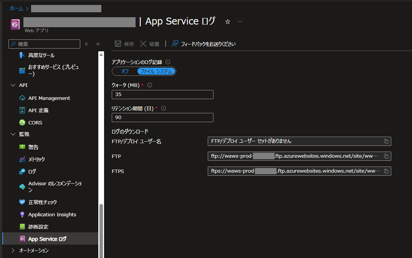The image size is (412, 258).
Task: Click ホーム breadcrumb link
Action: 16,9
